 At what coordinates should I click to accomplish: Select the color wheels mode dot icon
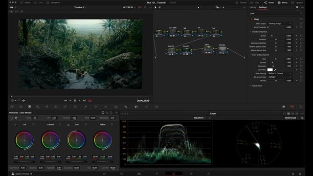[x=103, y=113]
